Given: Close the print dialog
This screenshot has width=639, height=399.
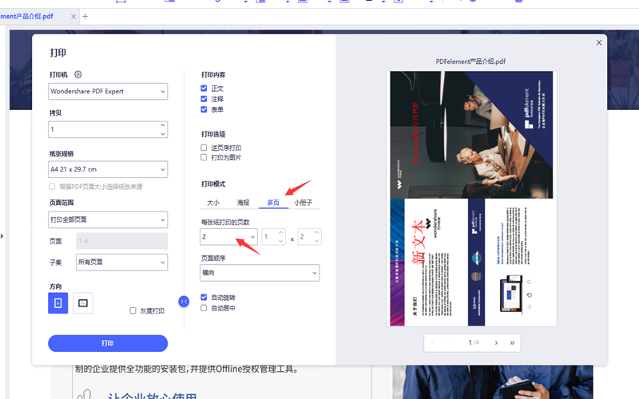Looking at the screenshot, I should click(x=599, y=43).
